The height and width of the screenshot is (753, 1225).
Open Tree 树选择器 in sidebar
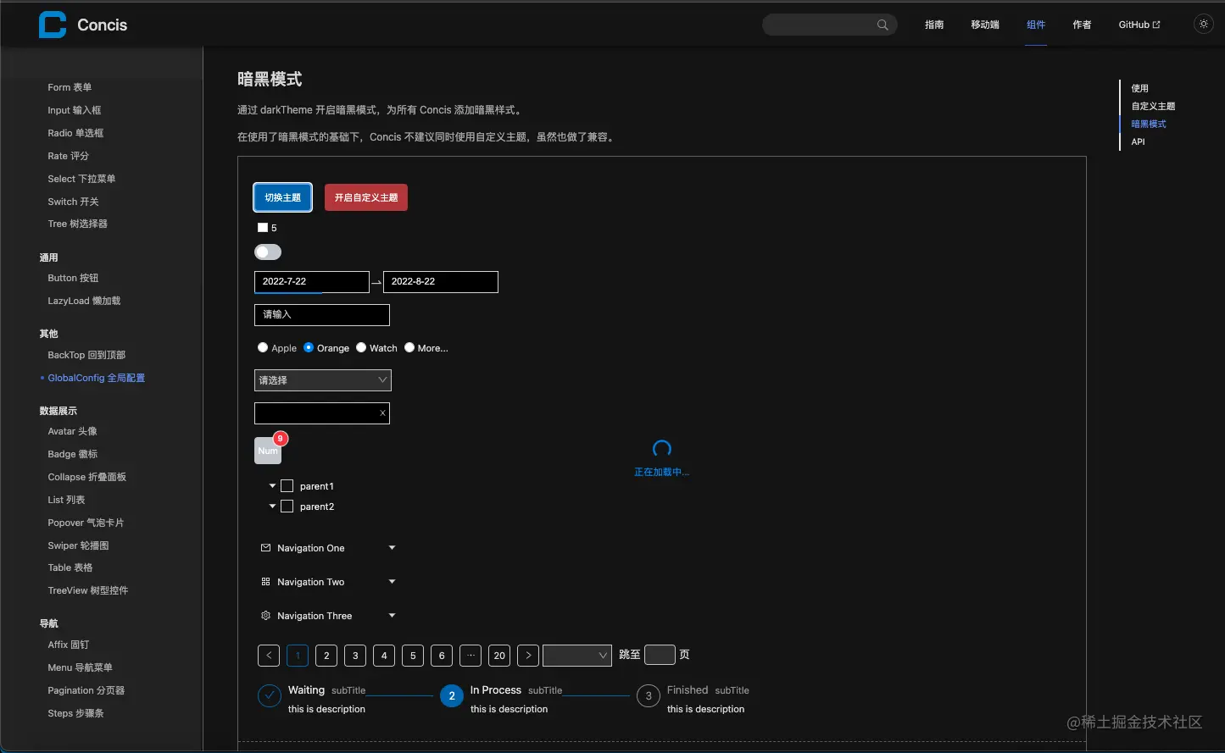pos(78,224)
